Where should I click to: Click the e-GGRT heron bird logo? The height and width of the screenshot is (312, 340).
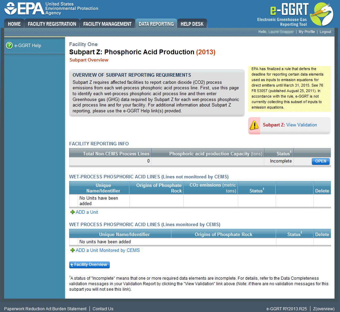(321, 14)
